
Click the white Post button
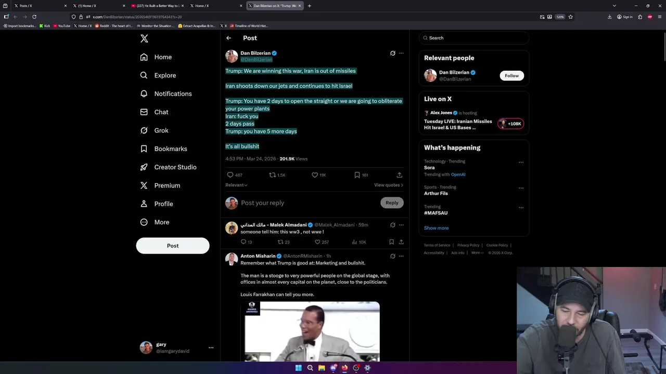[x=173, y=246]
